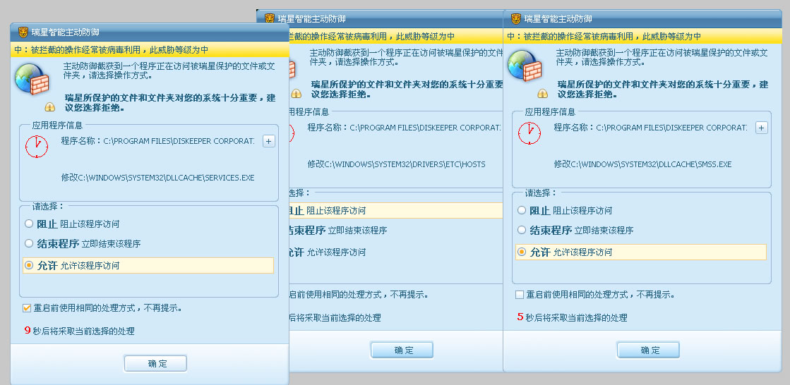This screenshot has width=790, height=385.
Task: Click 程序名称 DISKEEPER path in SMSS.EXE dialog
Action: (x=650, y=128)
